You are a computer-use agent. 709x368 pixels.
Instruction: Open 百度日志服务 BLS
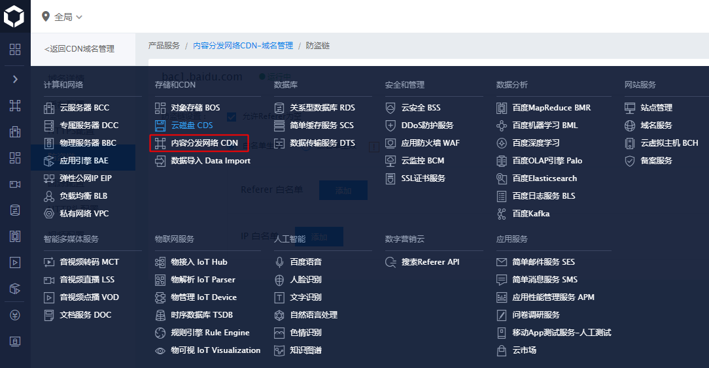point(544,195)
